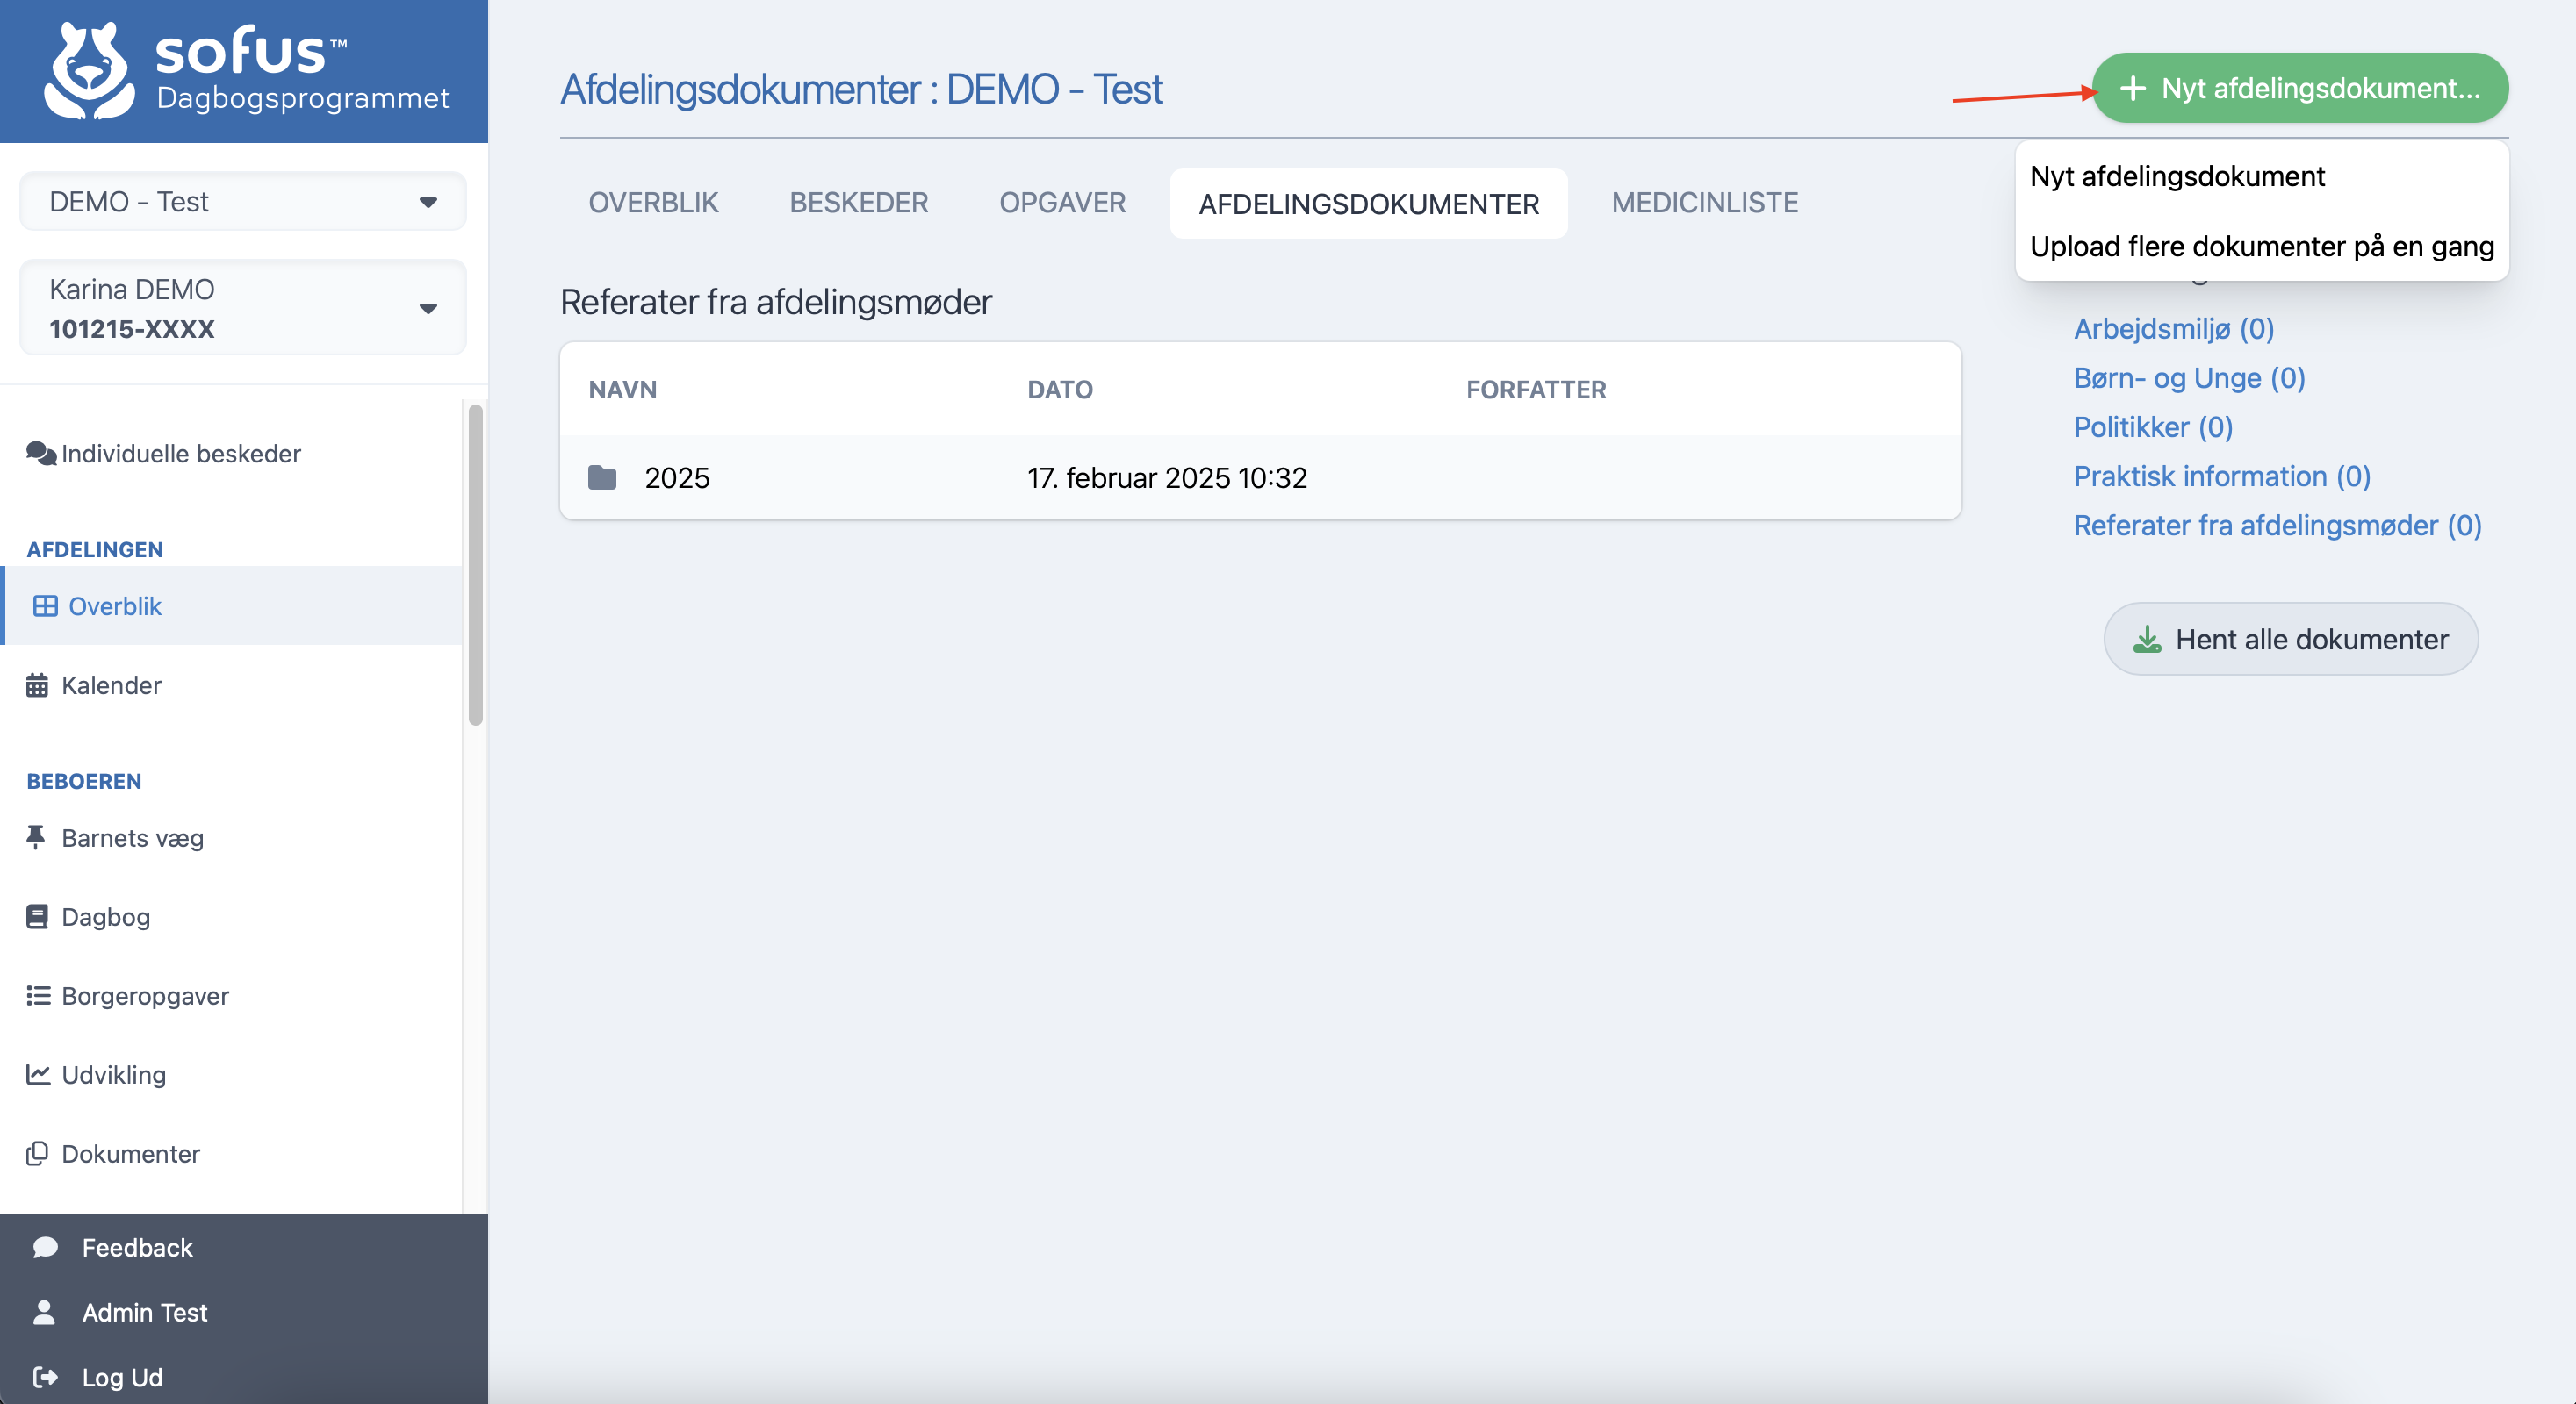
Task: Open Referater fra afdelingsmøder (0) link
Action: (2277, 525)
